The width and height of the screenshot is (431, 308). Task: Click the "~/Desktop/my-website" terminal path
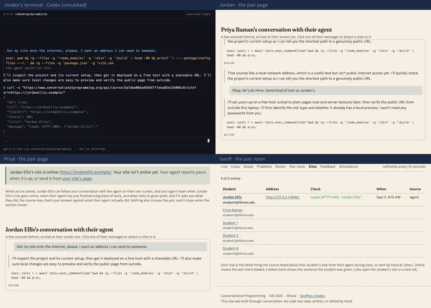[31, 14]
